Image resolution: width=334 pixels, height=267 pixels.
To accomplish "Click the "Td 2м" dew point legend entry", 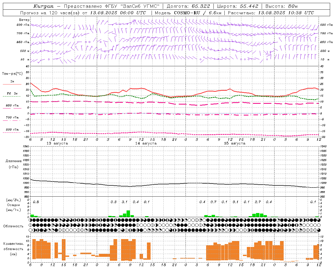I will 12,93.
